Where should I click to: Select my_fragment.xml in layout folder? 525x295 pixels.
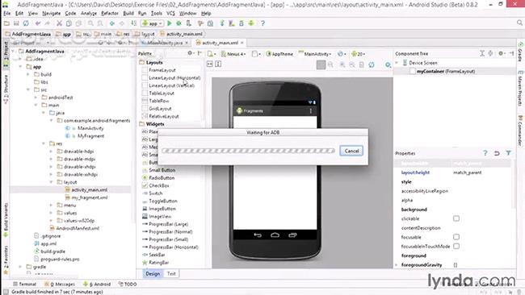tap(90, 197)
